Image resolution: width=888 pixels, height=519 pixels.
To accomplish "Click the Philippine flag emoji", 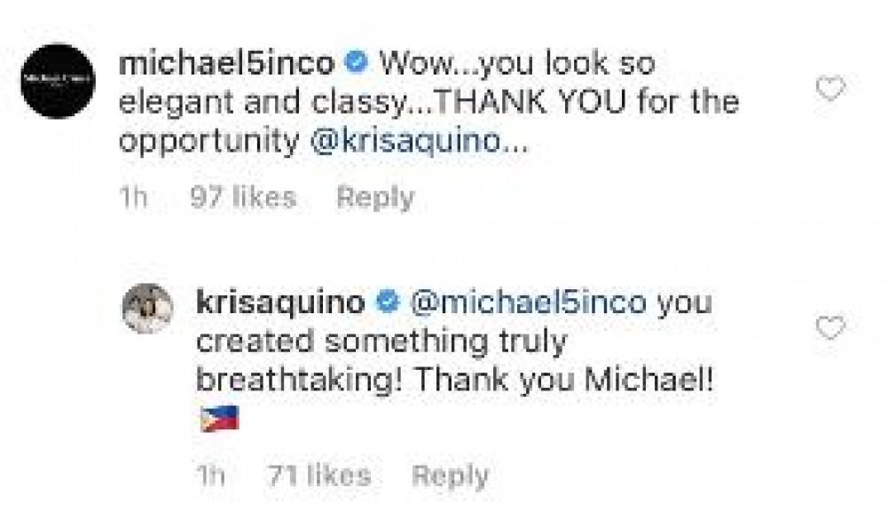I will tap(218, 418).
